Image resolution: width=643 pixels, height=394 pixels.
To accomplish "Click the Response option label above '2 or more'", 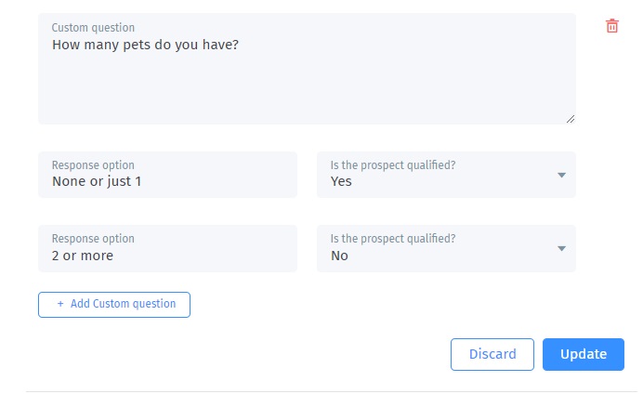I will click(93, 239).
